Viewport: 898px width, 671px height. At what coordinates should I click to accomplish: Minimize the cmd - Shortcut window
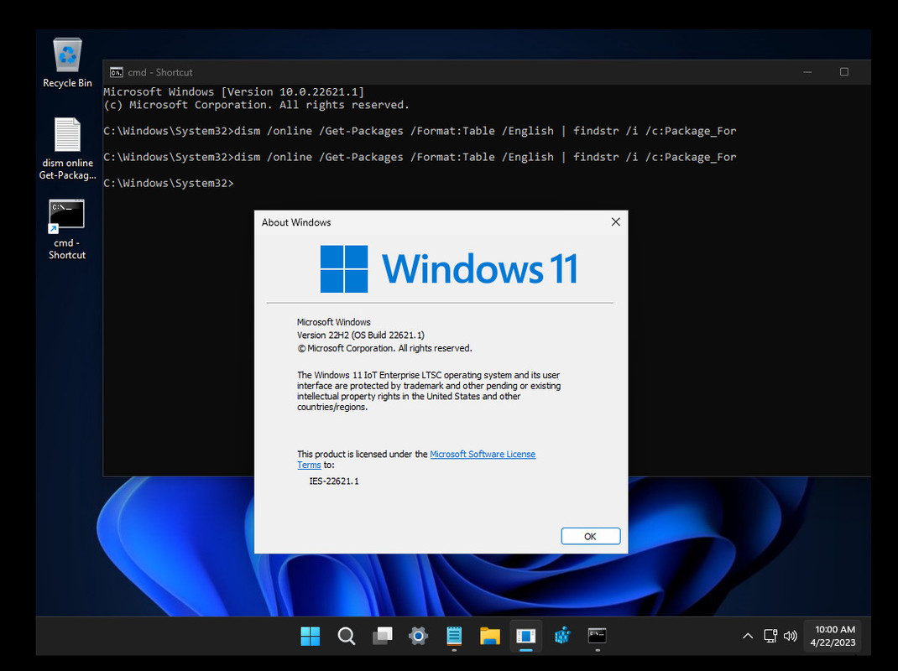807,72
